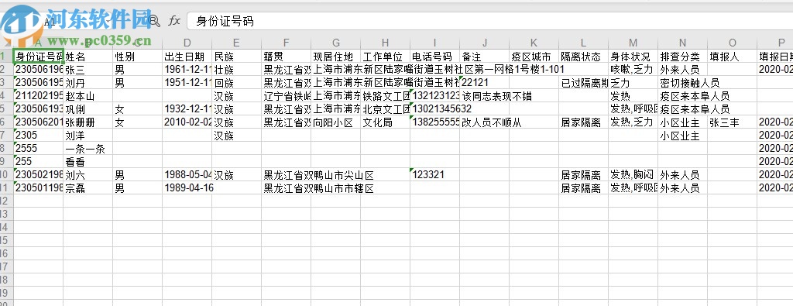Click the magnifier icon beside fx

click(155, 21)
